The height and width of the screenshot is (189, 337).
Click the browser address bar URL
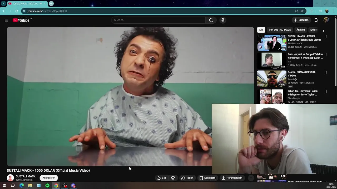(x=47, y=11)
